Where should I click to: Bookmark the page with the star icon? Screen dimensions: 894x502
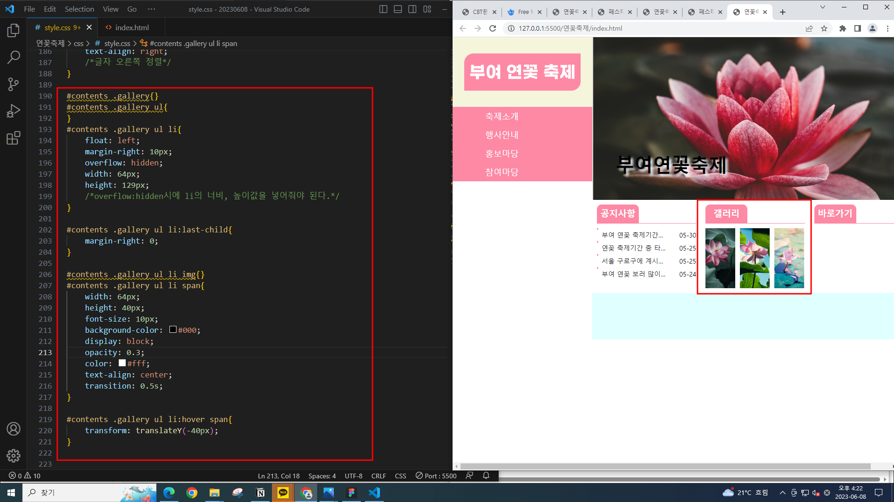click(x=824, y=28)
